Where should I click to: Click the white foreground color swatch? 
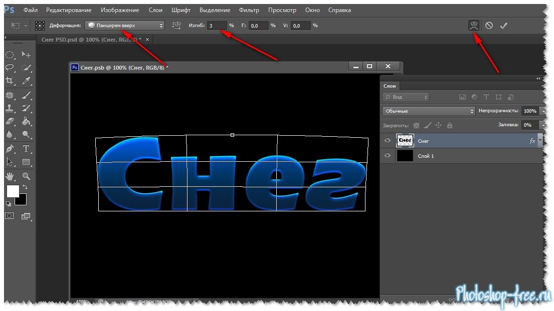(x=12, y=191)
